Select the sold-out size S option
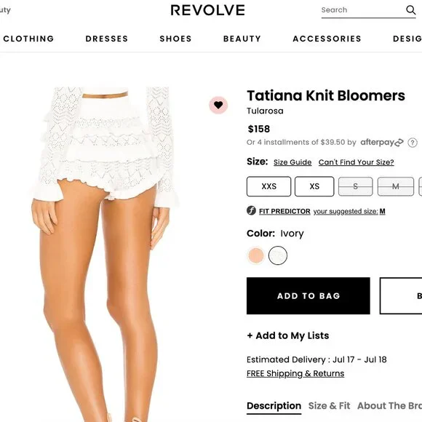422x422 pixels. tap(356, 186)
